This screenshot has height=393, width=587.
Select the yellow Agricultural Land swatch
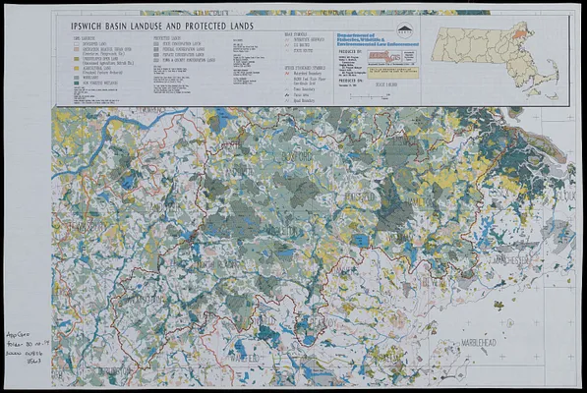coord(76,68)
